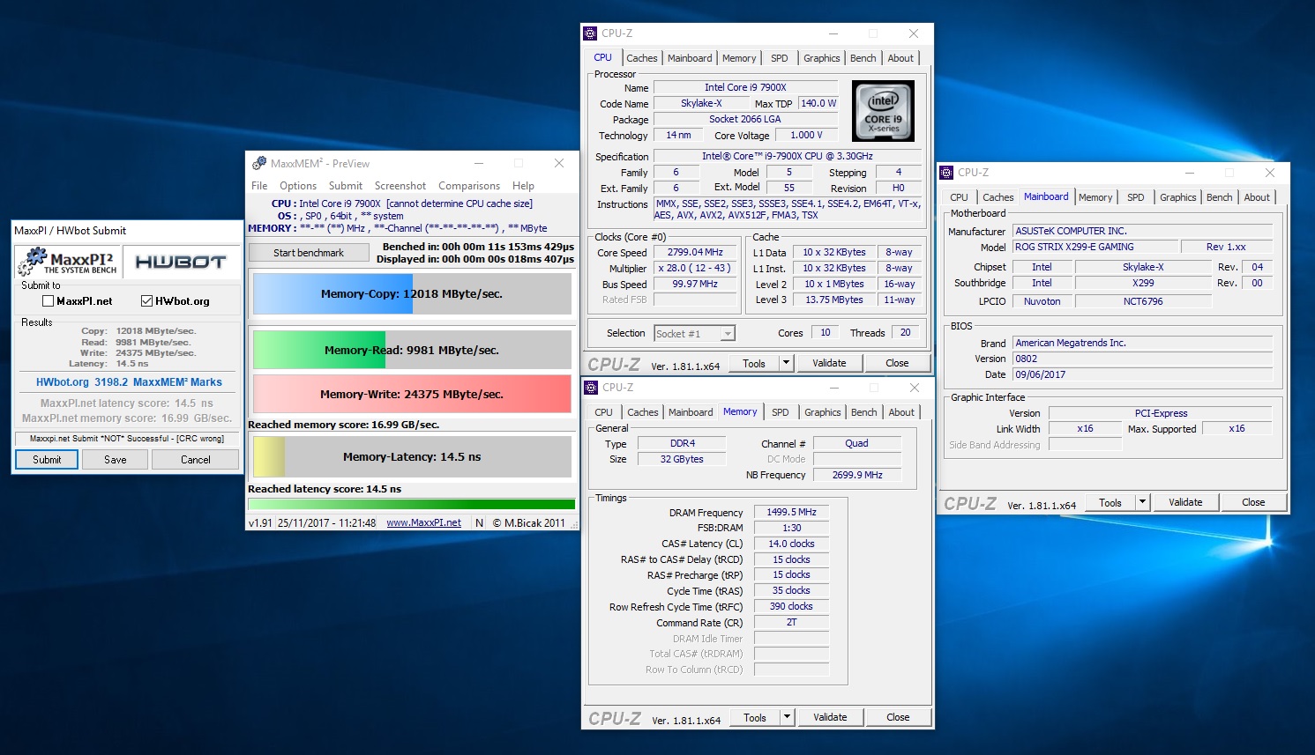Screen dimensions: 1315x755
Task: Switch to Bench tab in CPU-Z CPU window
Action: [863, 58]
